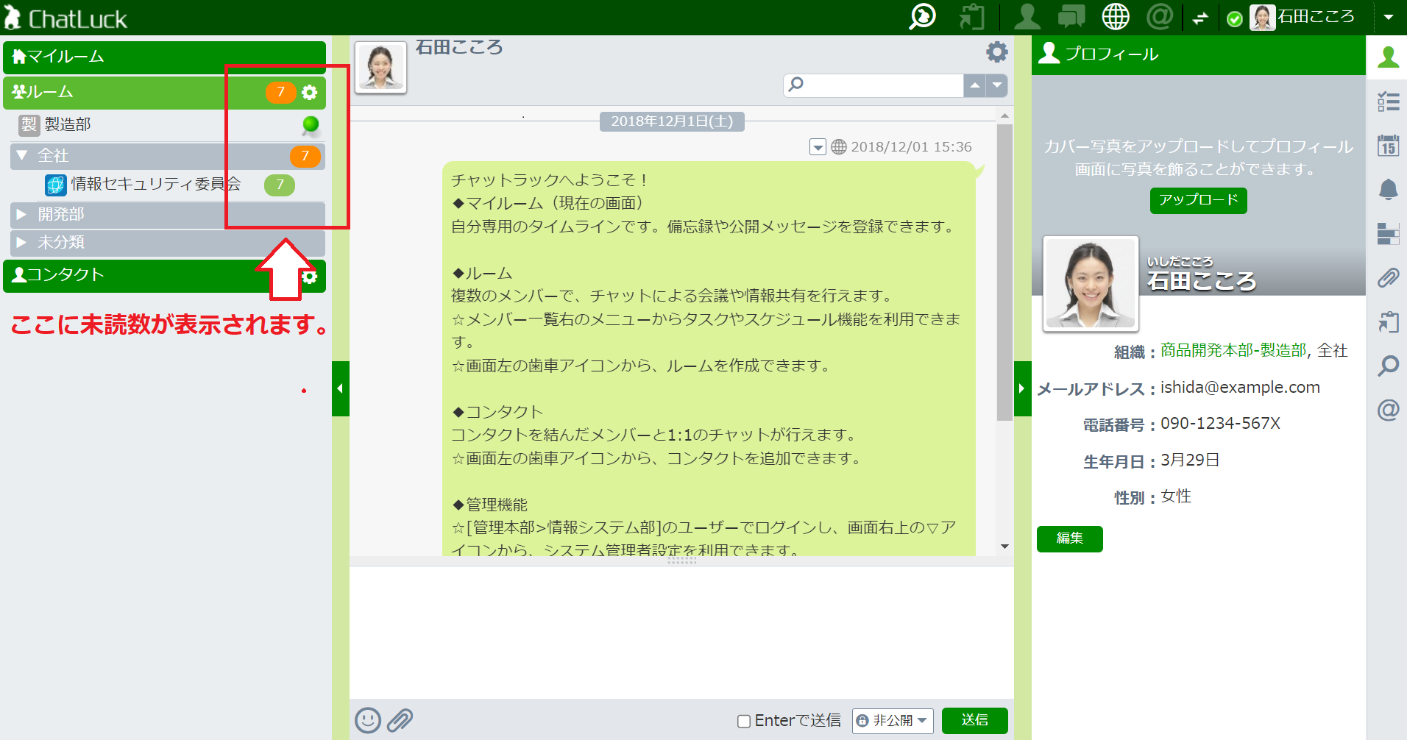Open the 商品開発本部-製造部 organization link
The width and height of the screenshot is (1407, 740).
point(1233,351)
